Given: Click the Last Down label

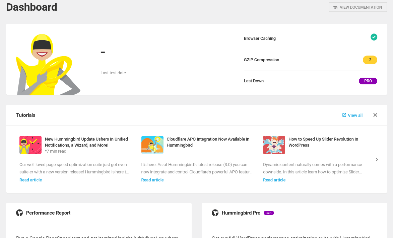Looking at the screenshot, I should [x=254, y=81].
